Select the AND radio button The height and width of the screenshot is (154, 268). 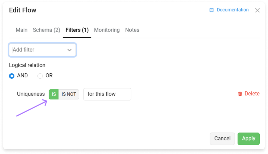pyautogui.click(x=12, y=76)
